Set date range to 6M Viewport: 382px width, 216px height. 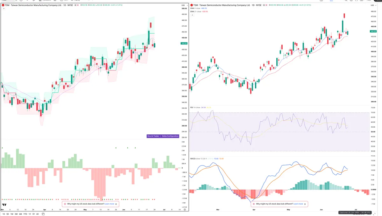click(x=20, y=214)
